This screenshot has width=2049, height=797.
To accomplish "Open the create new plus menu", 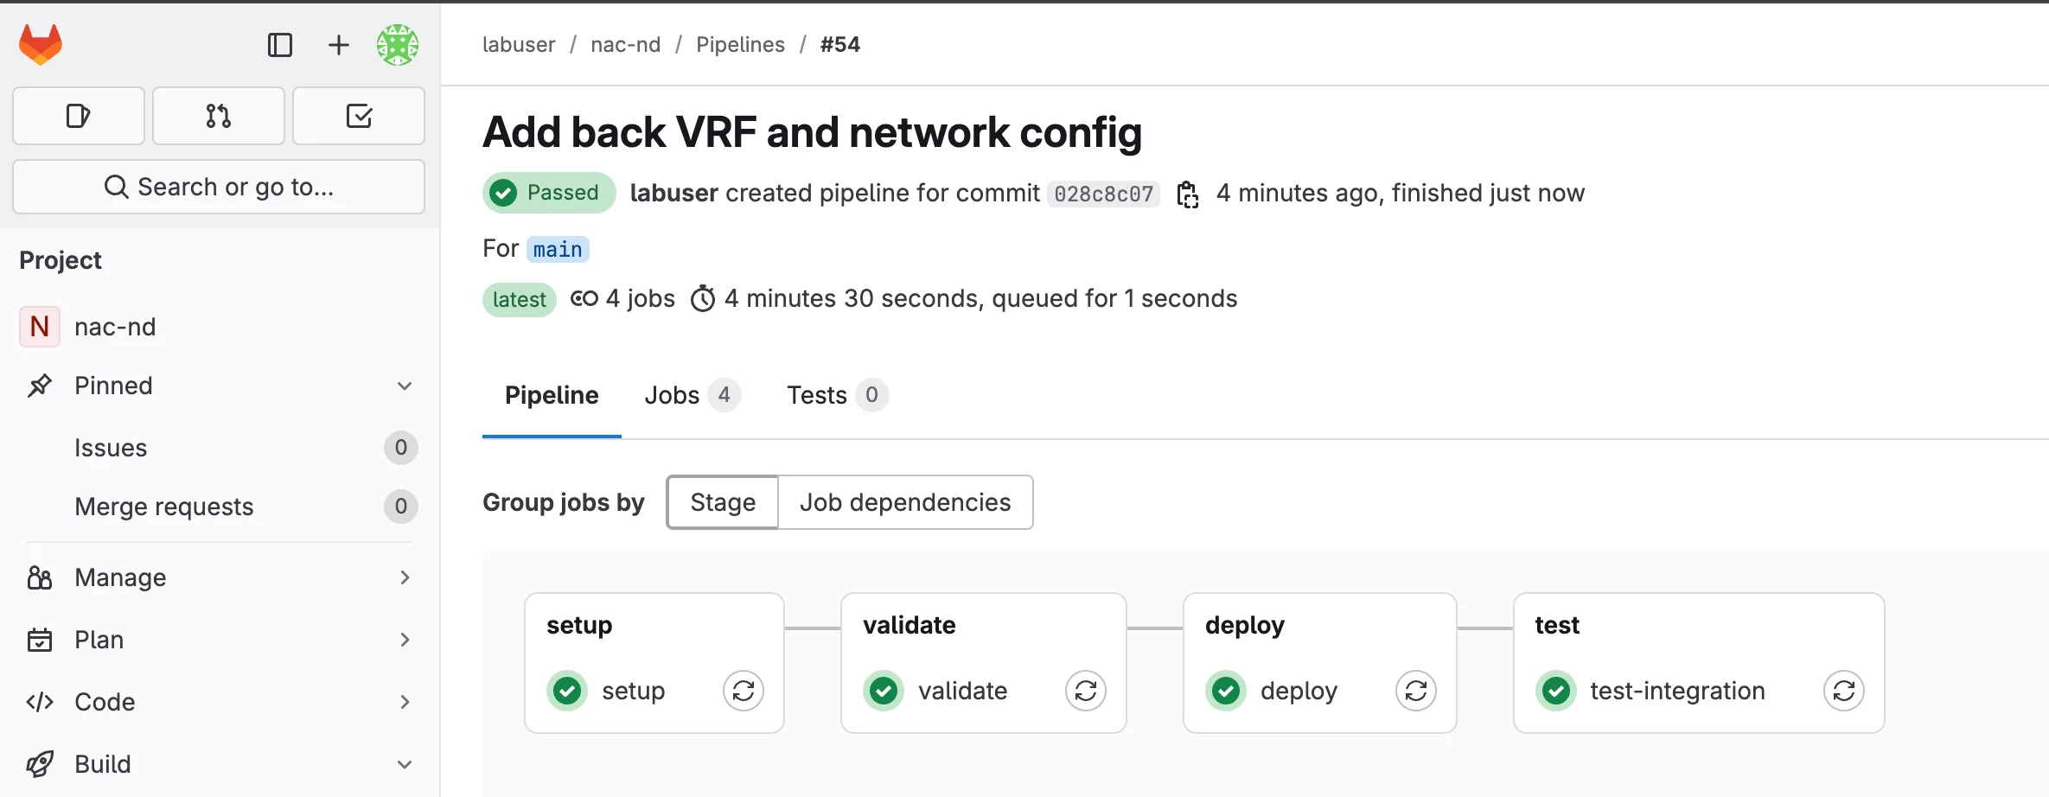I will (339, 45).
